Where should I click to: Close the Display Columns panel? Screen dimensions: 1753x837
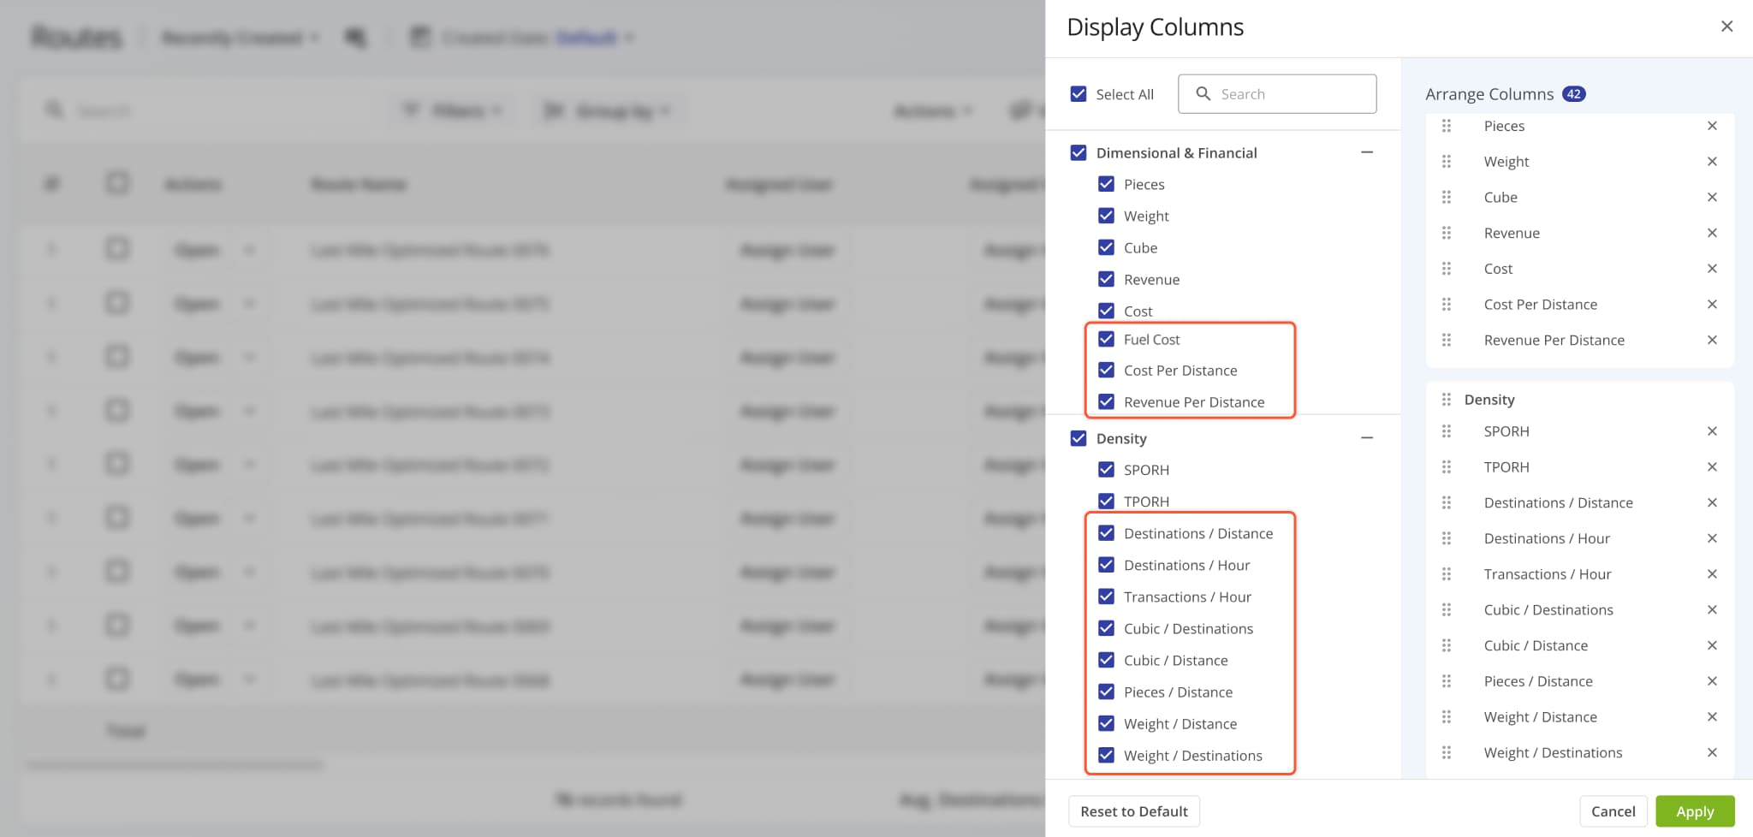(1726, 27)
